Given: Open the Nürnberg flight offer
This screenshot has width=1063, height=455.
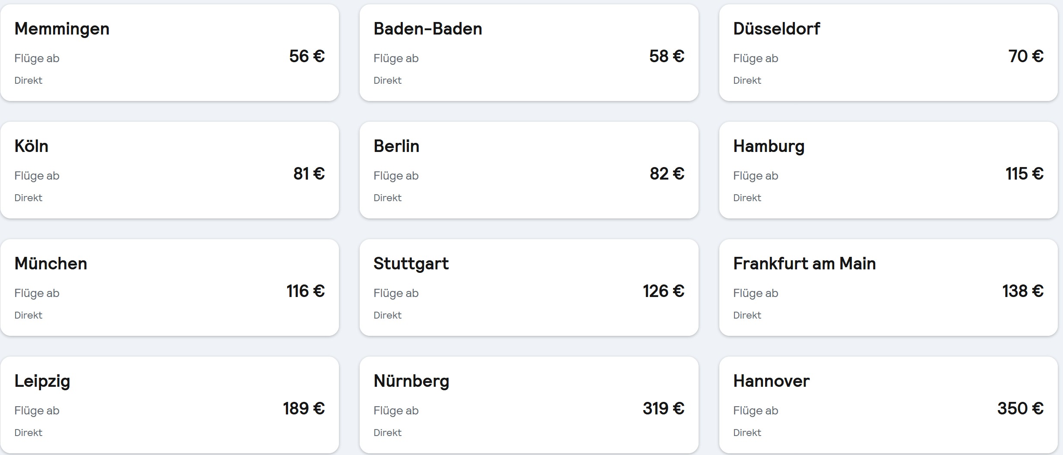Looking at the screenshot, I should [x=529, y=405].
